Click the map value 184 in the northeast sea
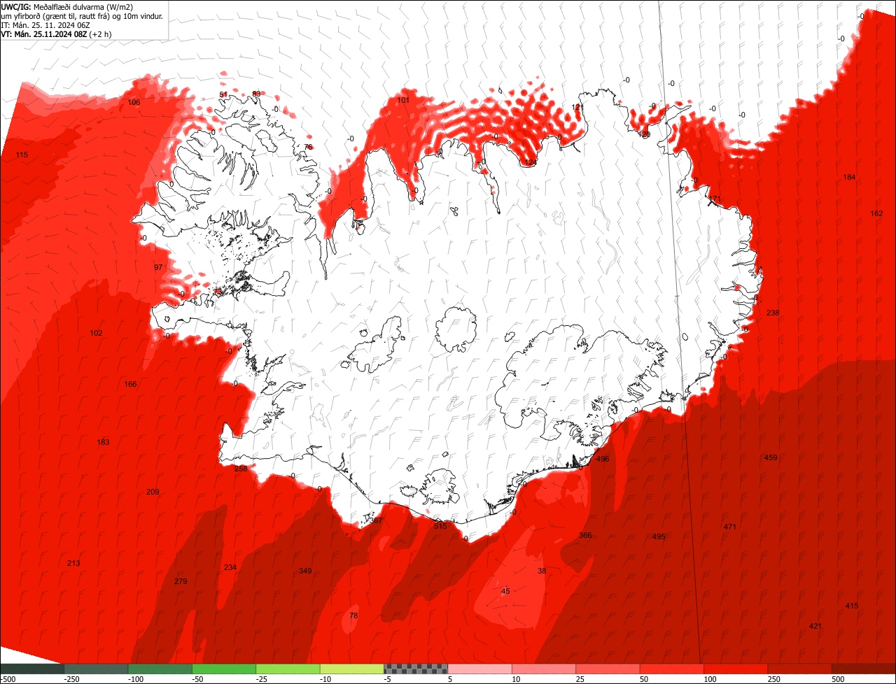896x684 pixels. click(849, 177)
